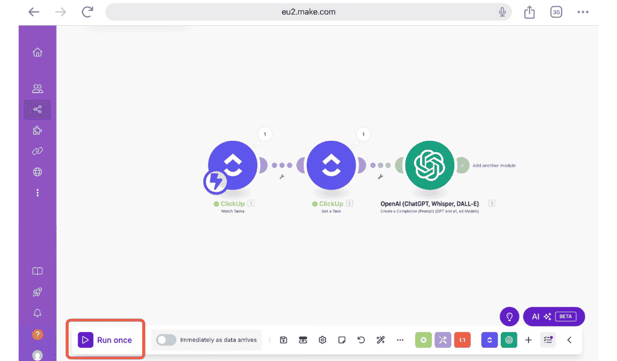Viewport: 617px width, 361px height.
Task: Open notifications with the bell icon
Action: [37, 313]
